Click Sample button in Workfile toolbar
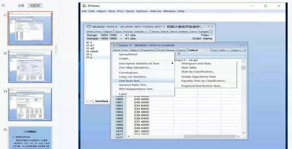Viewport: 292px width, 149px height. click(204, 32)
